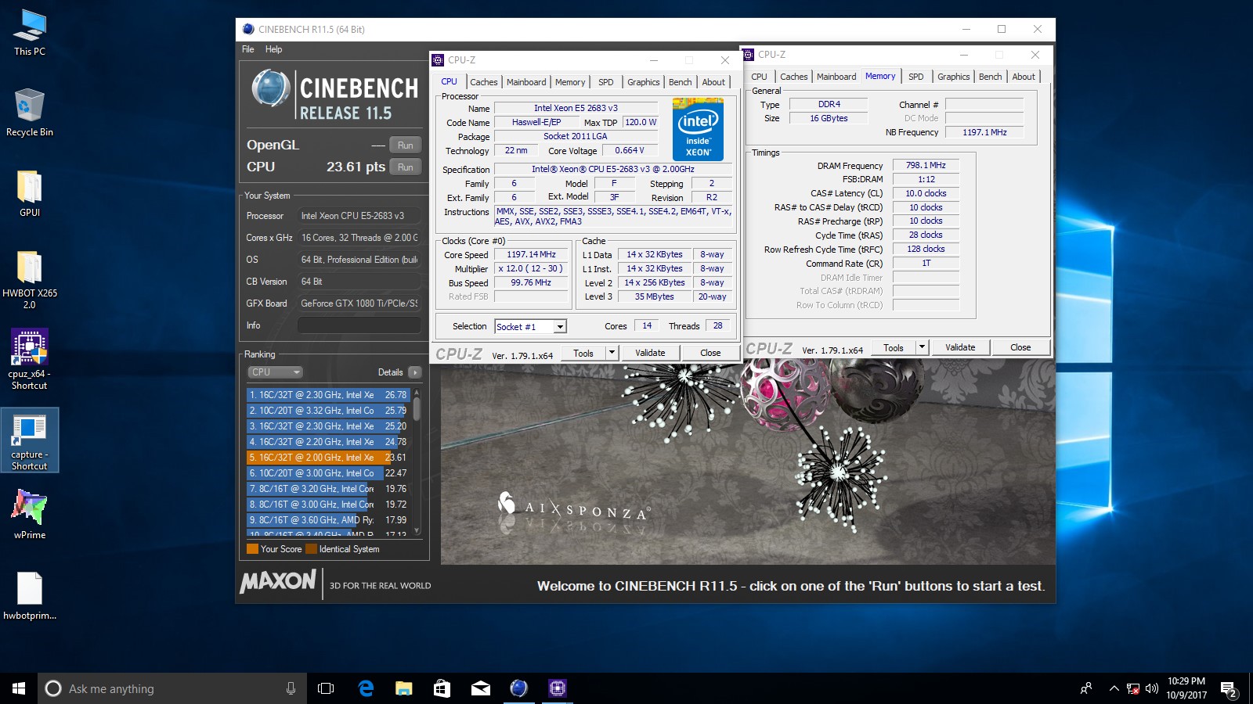Click the Cinebench Info input field
This screenshot has height=704, width=1253.
359,325
